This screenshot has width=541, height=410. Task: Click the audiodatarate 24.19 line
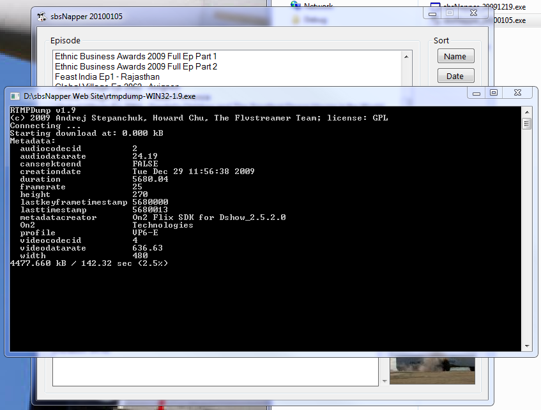89,156
